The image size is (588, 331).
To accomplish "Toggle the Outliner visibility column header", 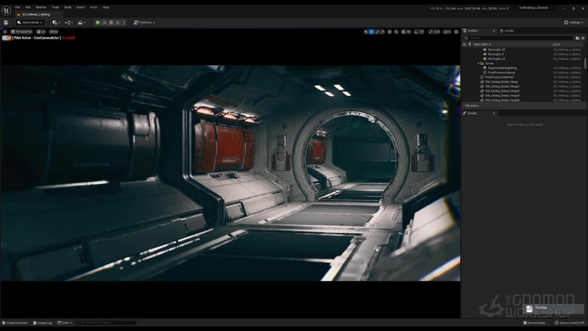I will click(x=464, y=44).
